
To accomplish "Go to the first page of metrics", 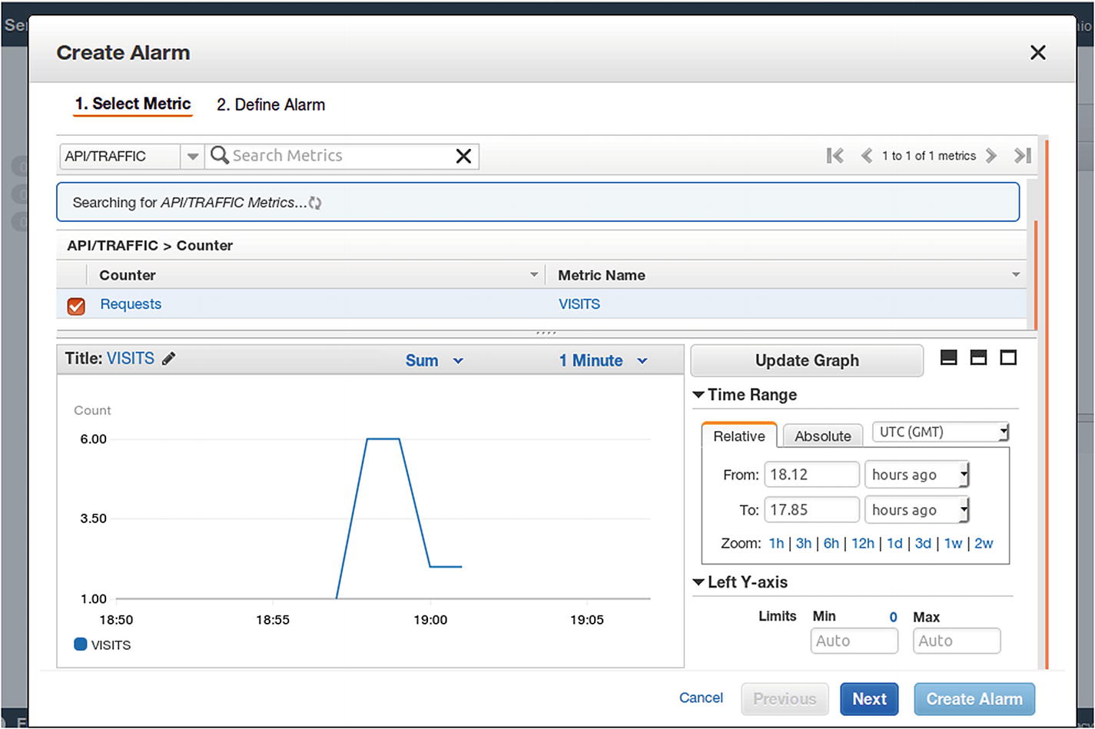I will [x=835, y=156].
